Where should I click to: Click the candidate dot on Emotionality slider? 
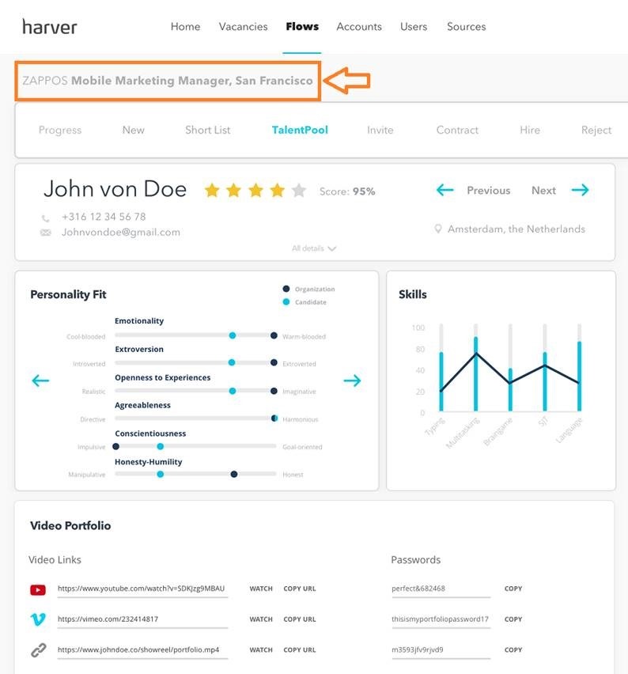point(233,335)
